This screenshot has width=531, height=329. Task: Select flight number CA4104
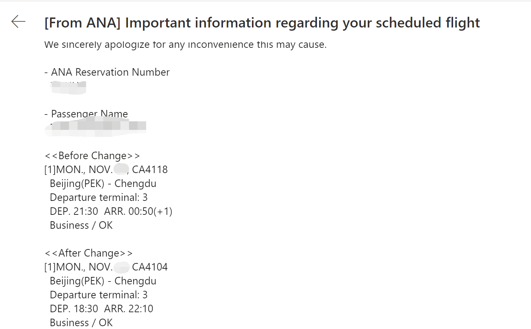pyautogui.click(x=150, y=267)
